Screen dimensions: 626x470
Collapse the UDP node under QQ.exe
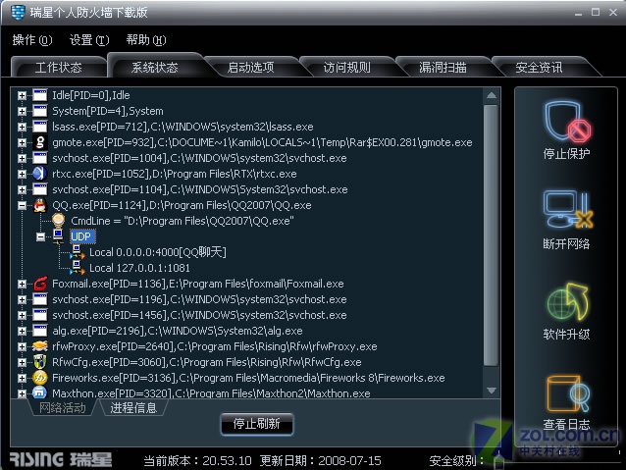coord(40,236)
